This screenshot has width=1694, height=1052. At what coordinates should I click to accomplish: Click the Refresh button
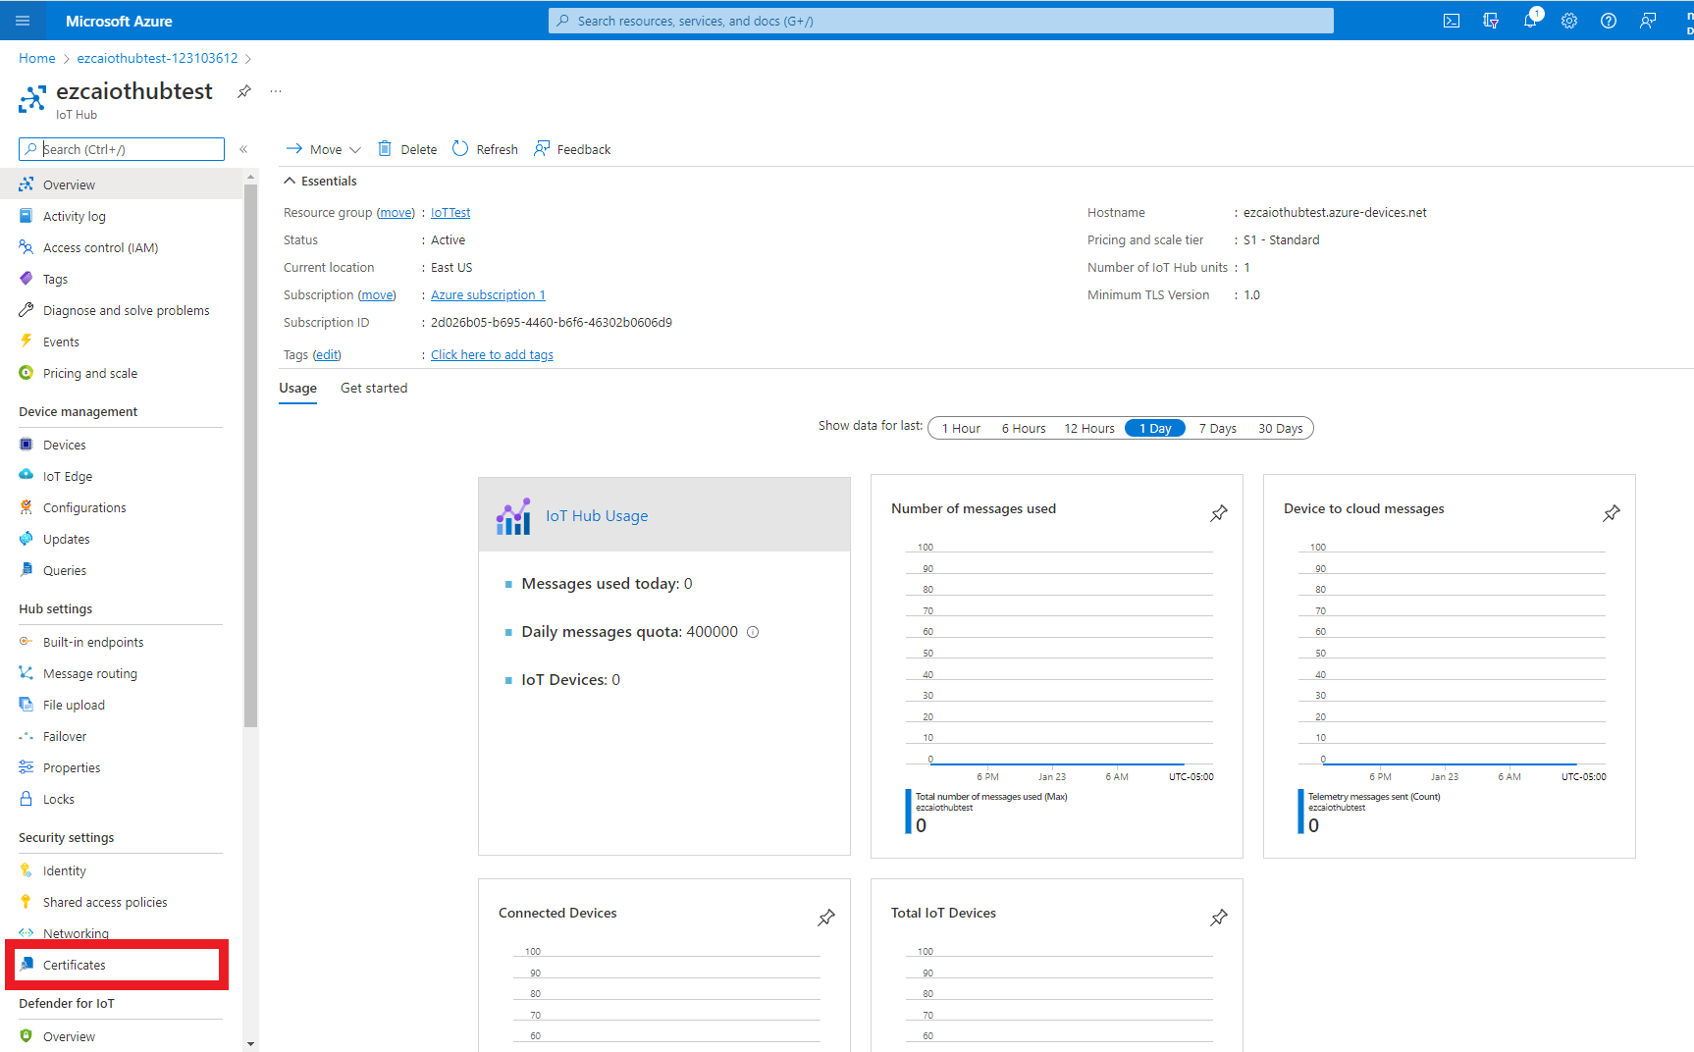[x=486, y=149]
